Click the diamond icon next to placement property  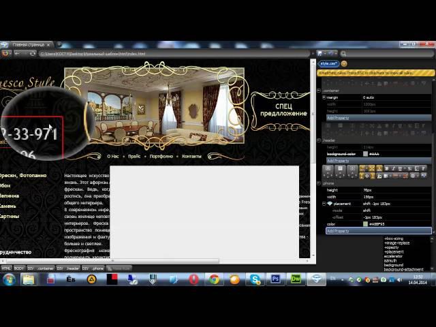330,204
